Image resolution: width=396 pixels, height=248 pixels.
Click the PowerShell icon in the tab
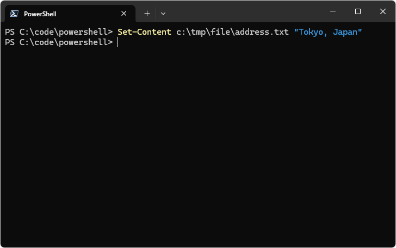pyautogui.click(x=15, y=14)
